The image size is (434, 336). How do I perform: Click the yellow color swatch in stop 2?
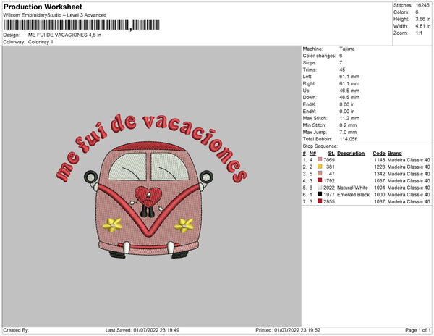[x=320, y=167]
